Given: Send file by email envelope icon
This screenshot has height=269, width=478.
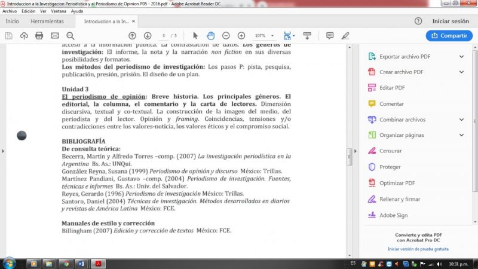Looking at the screenshot, I should tap(55, 36).
